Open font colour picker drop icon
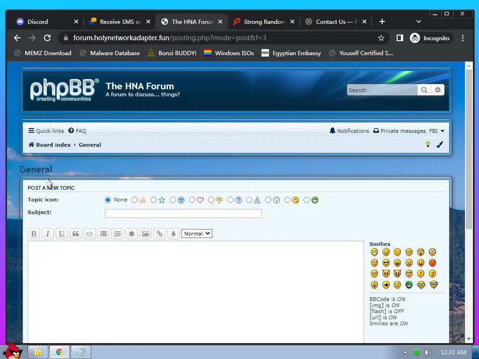Screen dimensions: 479x359 tap(174, 234)
